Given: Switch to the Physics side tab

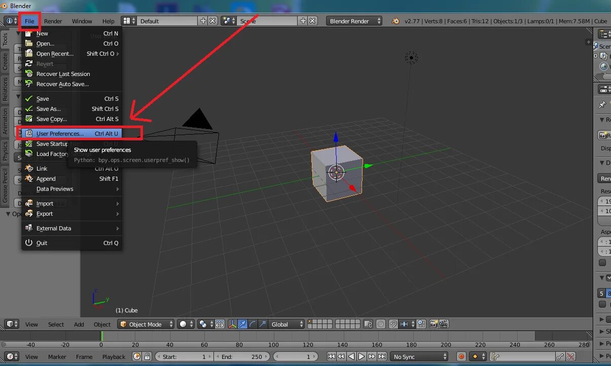Looking at the screenshot, I should [x=5, y=151].
